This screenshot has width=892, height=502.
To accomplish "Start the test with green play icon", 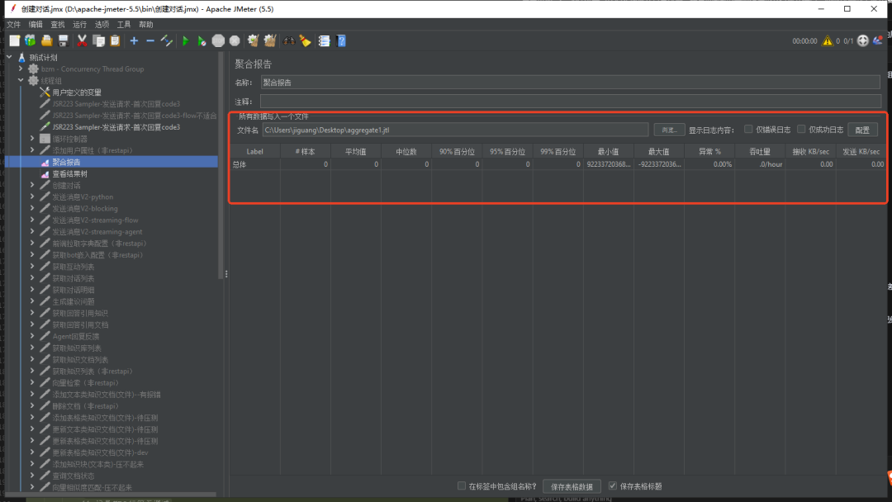I will click(x=186, y=40).
